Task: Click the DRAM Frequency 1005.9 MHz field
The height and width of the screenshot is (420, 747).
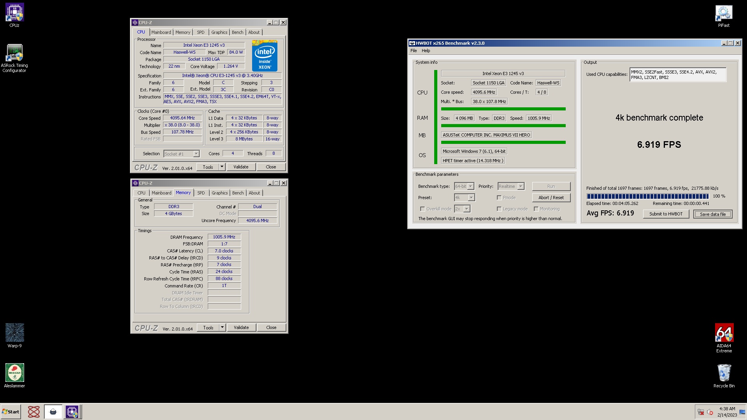Action: (x=224, y=237)
